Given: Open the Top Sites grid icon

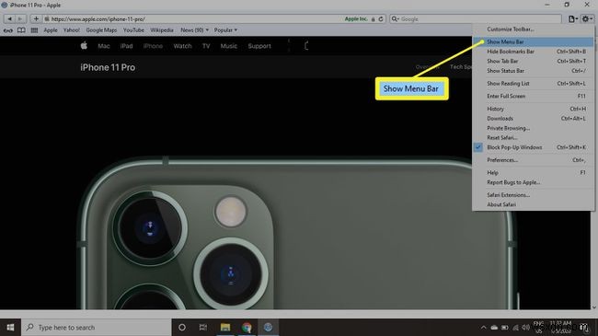Looking at the screenshot, I should (x=34, y=30).
